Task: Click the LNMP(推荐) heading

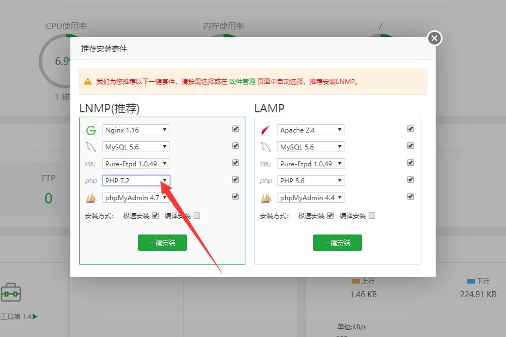Action: click(110, 109)
